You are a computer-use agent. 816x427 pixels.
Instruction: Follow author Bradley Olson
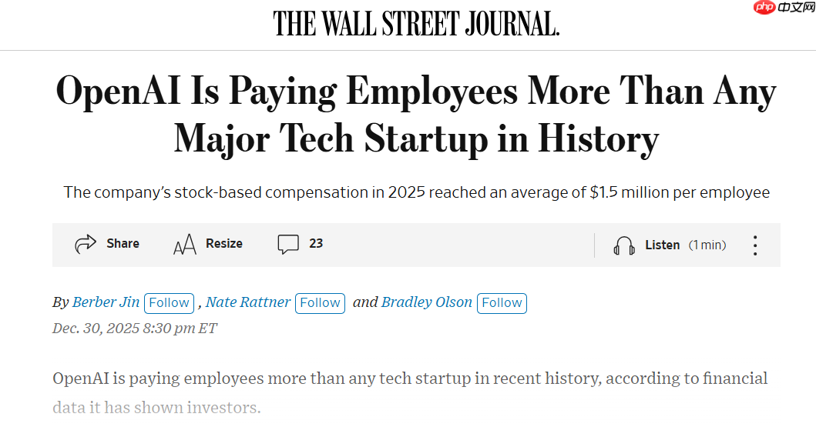502,303
